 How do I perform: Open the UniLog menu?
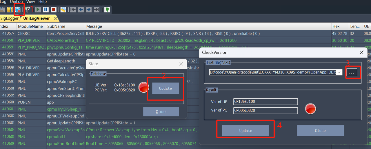[x=16, y=2]
